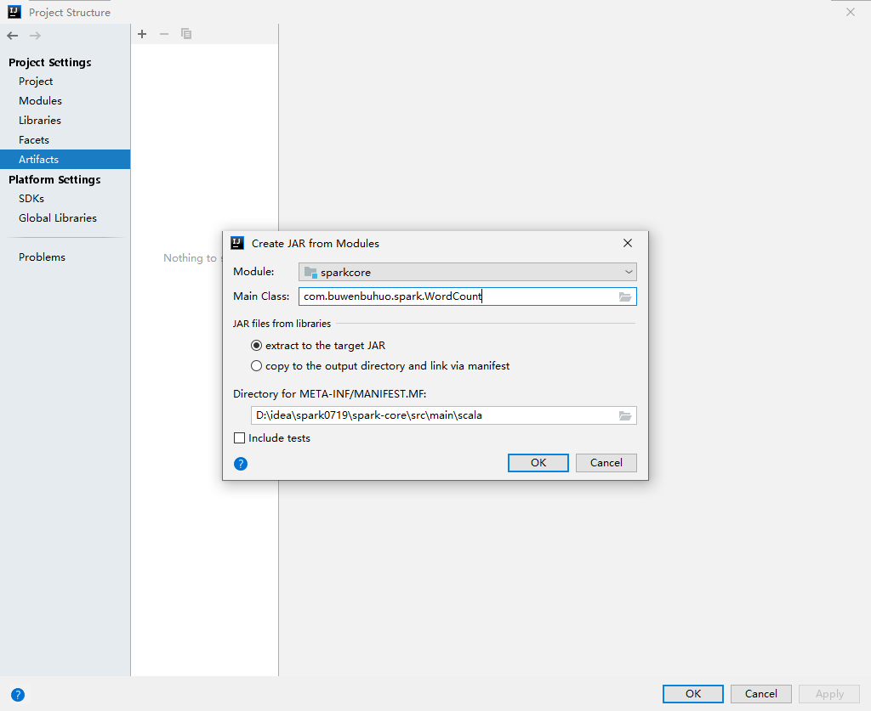Open the Libraries settings page
The image size is (871, 711).
click(39, 121)
